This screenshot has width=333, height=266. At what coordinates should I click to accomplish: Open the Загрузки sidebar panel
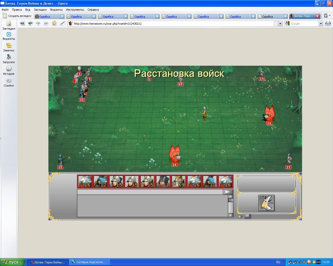(9, 59)
